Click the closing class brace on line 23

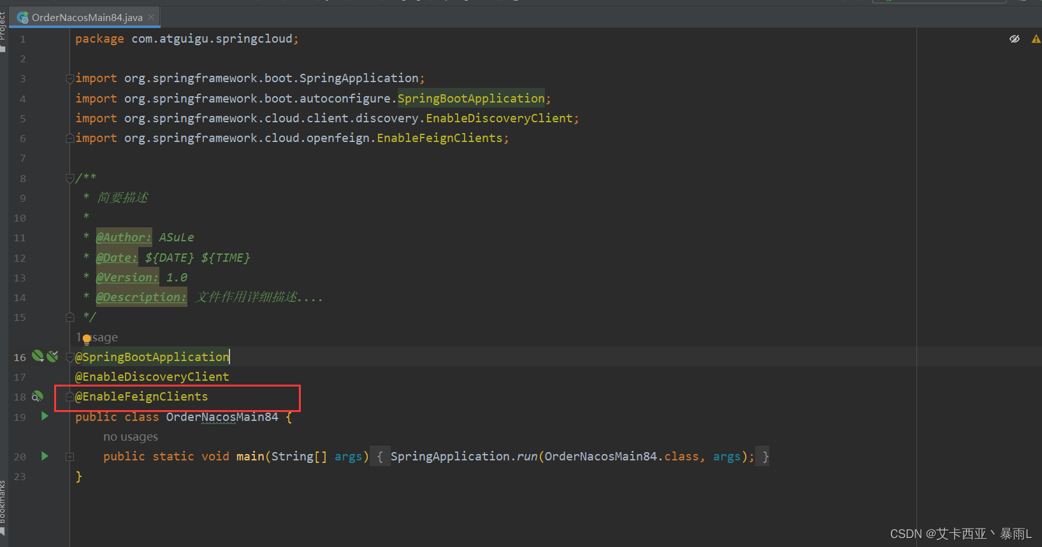tap(78, 476)
